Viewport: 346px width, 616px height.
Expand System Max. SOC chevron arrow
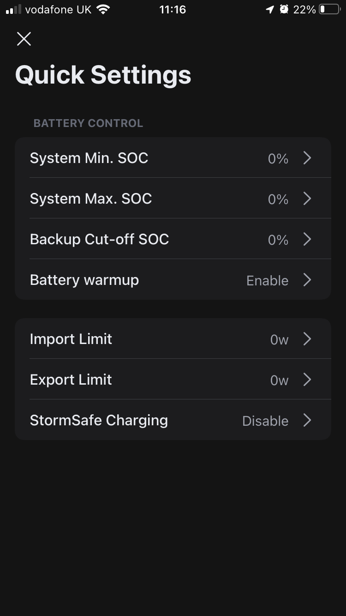coord(307,199)
